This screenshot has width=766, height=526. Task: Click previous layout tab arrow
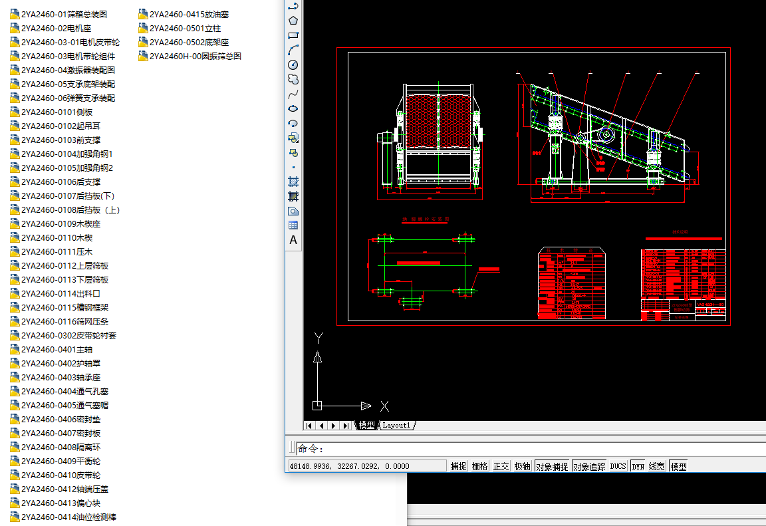click(321, 426)
